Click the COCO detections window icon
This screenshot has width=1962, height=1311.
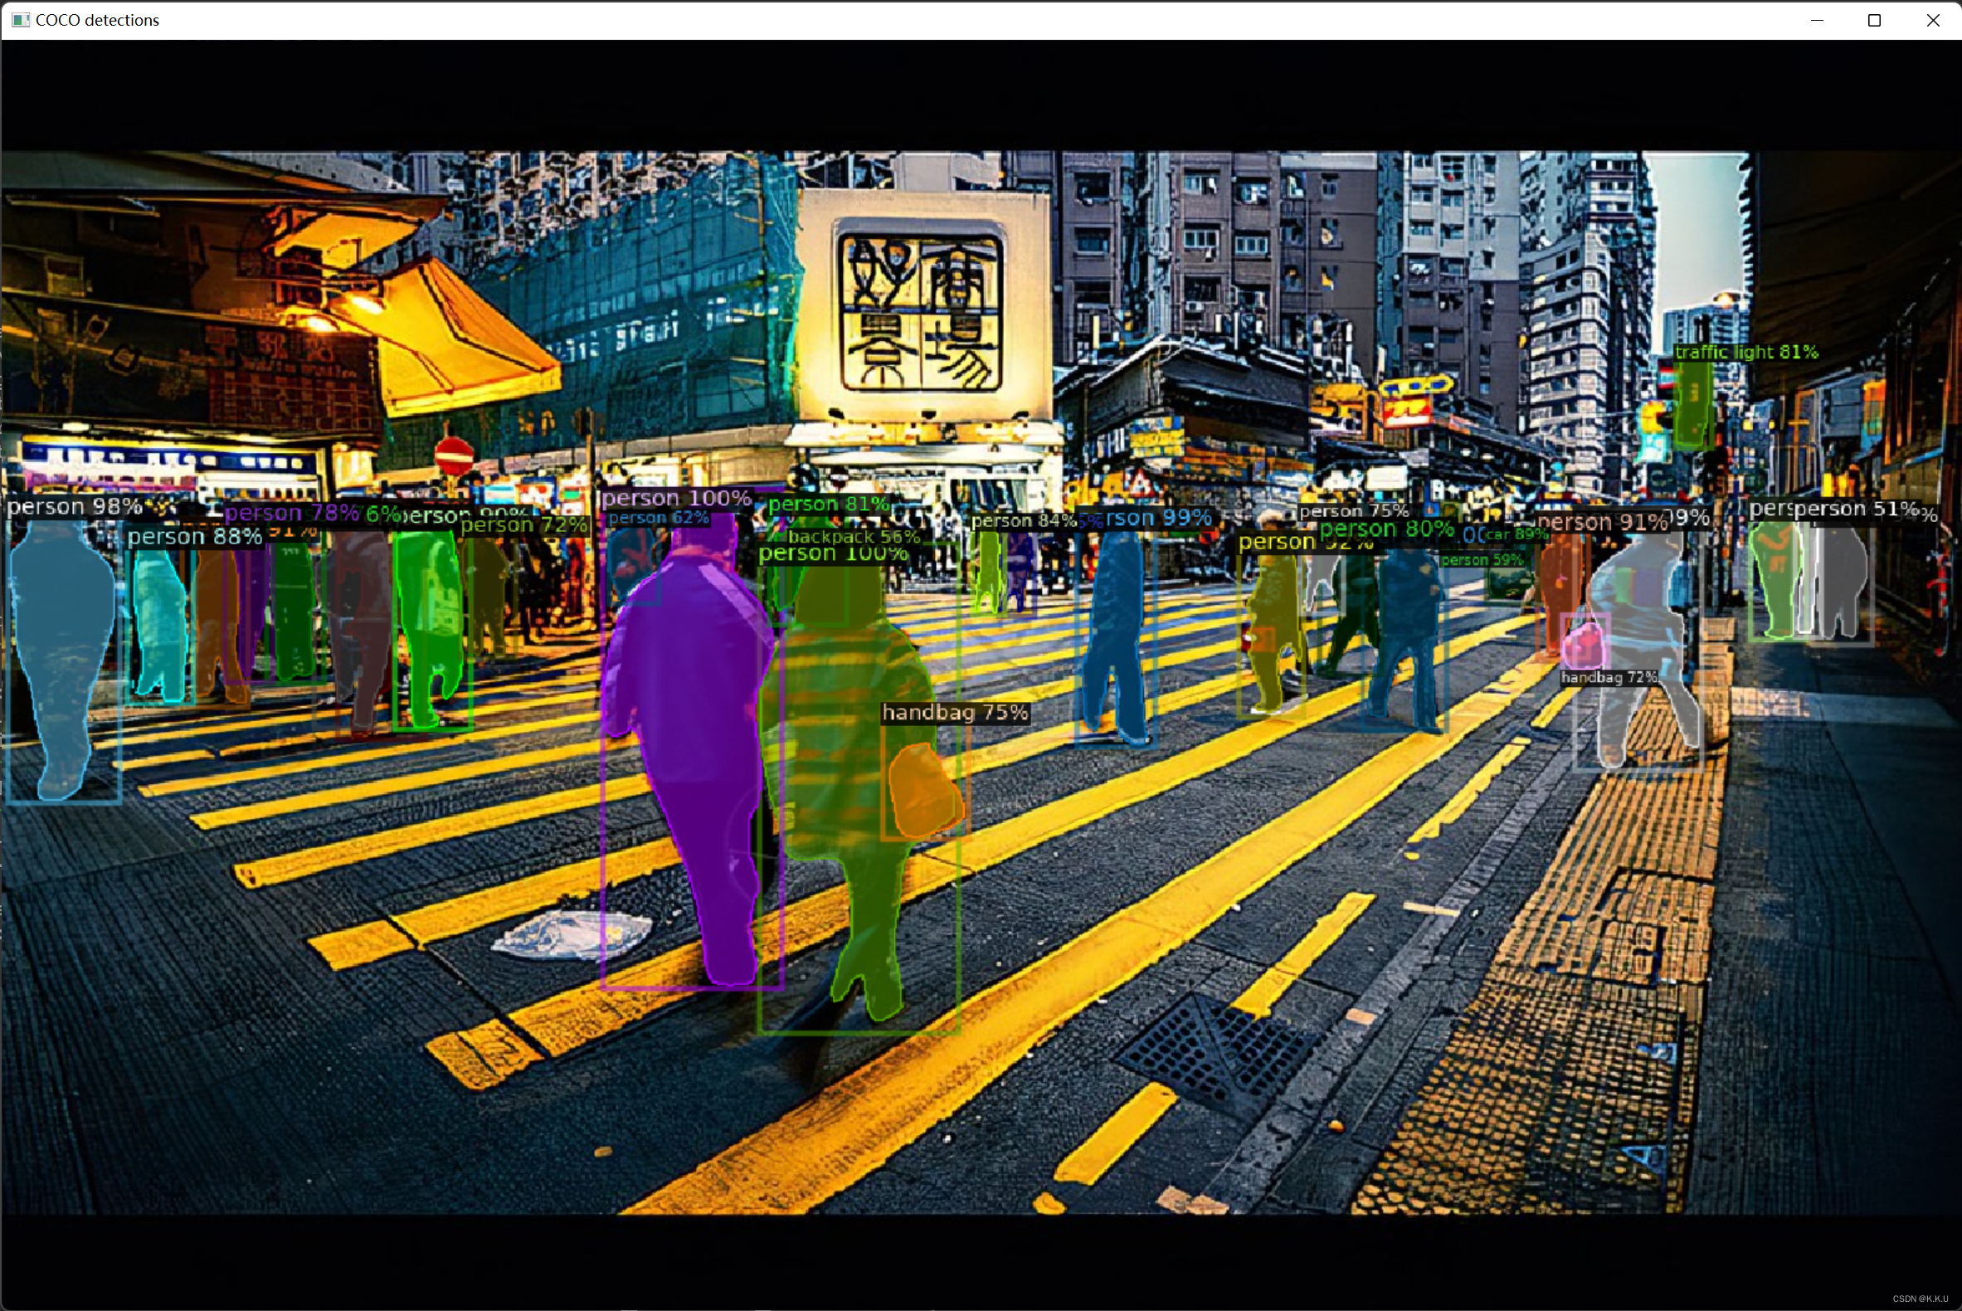(20, 20)
